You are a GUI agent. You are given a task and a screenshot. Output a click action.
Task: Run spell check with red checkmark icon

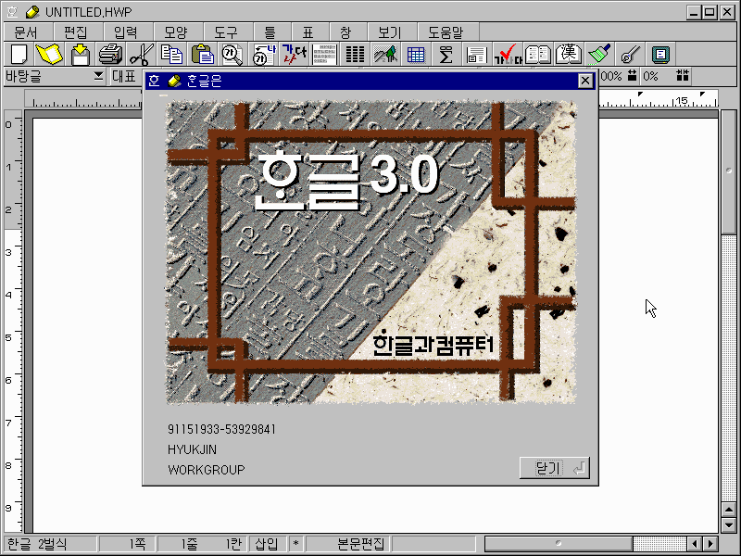[x=508, y=55]
